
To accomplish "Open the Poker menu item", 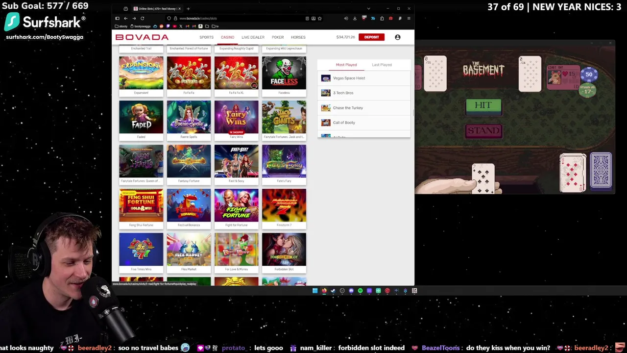I will pos(278,37).
